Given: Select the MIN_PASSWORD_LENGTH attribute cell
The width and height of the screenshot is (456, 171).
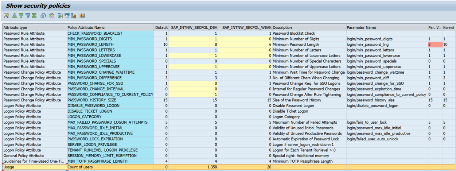Looking at the screenshot, I should point(91,44).
